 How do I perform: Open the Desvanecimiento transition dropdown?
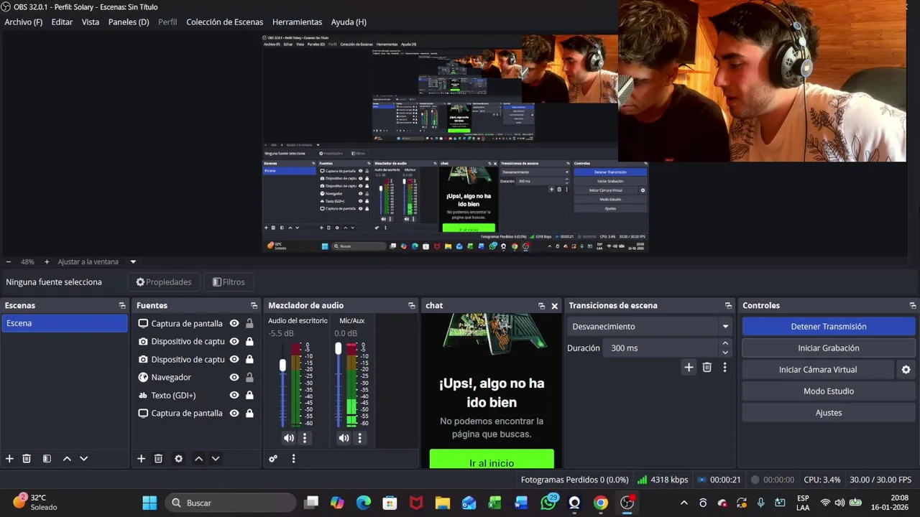coord(650,327)
